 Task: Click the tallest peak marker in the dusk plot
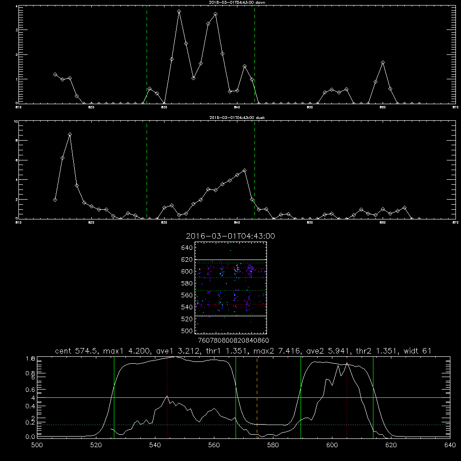pos(70,134)
